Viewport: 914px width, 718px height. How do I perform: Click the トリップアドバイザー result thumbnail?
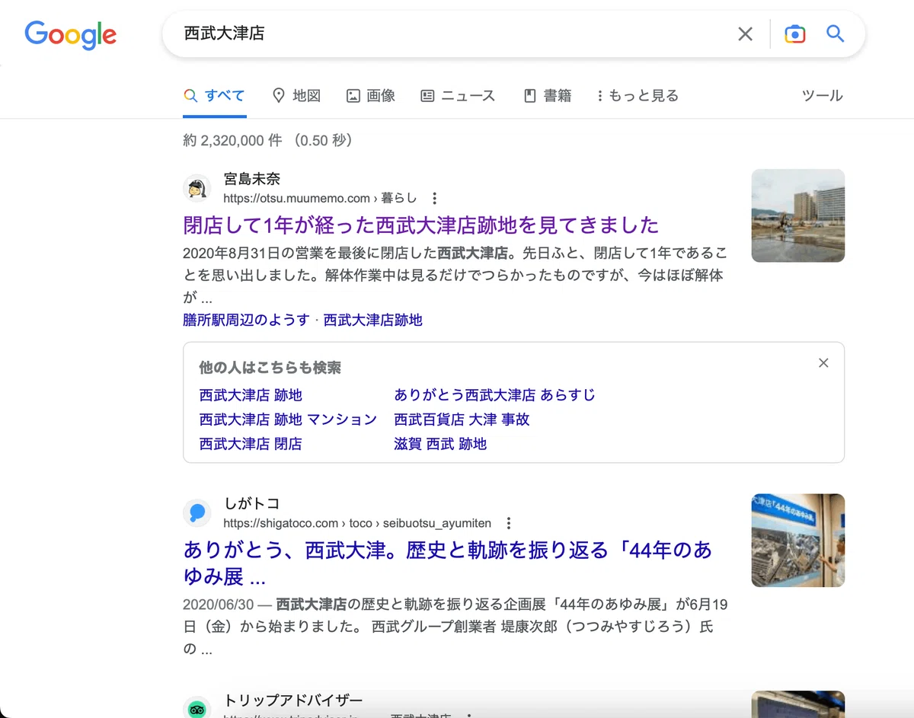(x=798, y=704)
